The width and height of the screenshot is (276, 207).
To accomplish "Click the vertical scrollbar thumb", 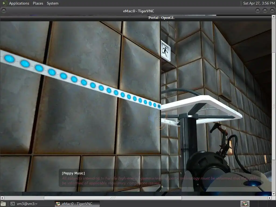I will 274,106.
